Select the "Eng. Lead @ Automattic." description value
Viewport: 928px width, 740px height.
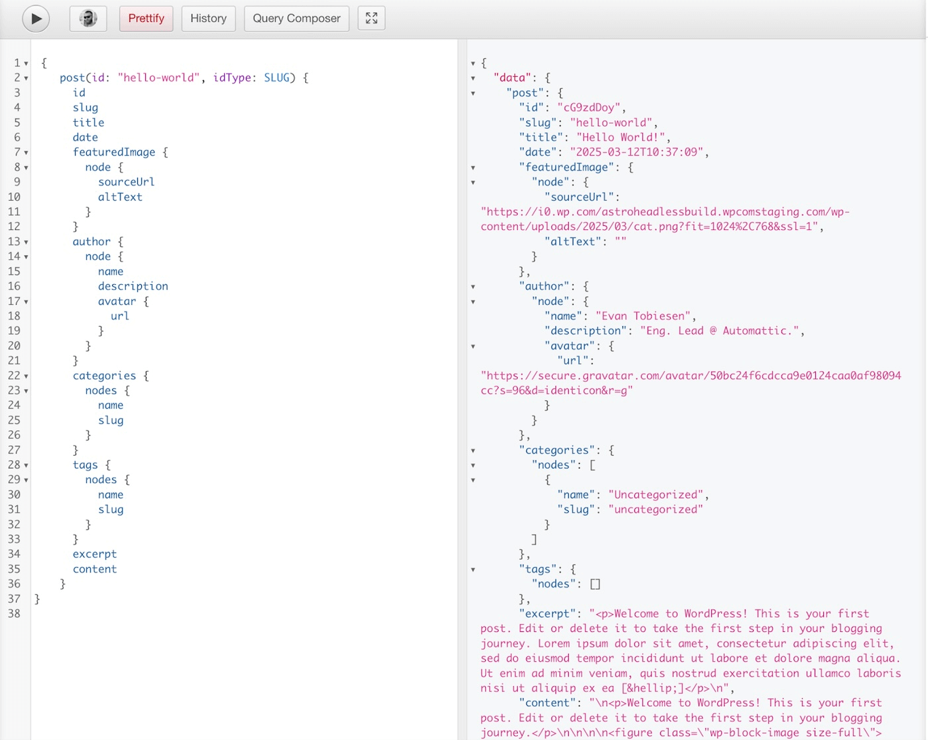point(719,331)
